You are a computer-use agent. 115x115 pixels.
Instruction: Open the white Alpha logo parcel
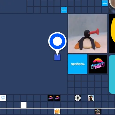tap(3, 98)
